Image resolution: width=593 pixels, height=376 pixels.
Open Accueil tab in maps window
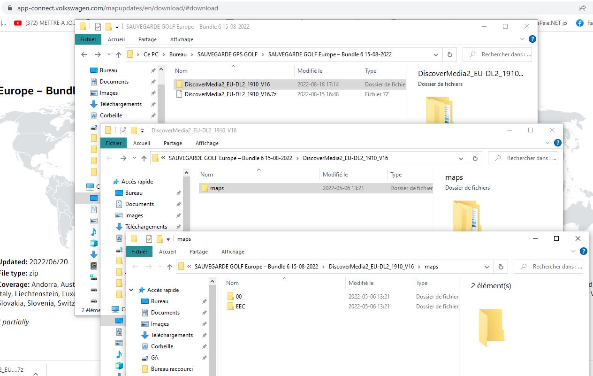coord(167,252)
